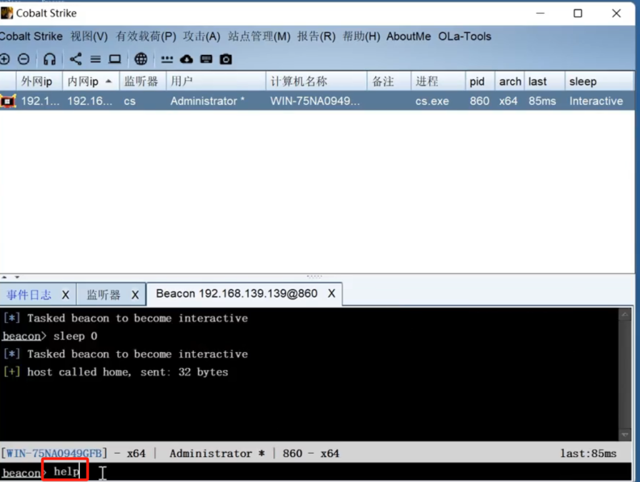Image resolution: width=640 pixels, height=482 pixels.
Task: Collapse bottom pane with the down arrow
Action: coord(17,277)
